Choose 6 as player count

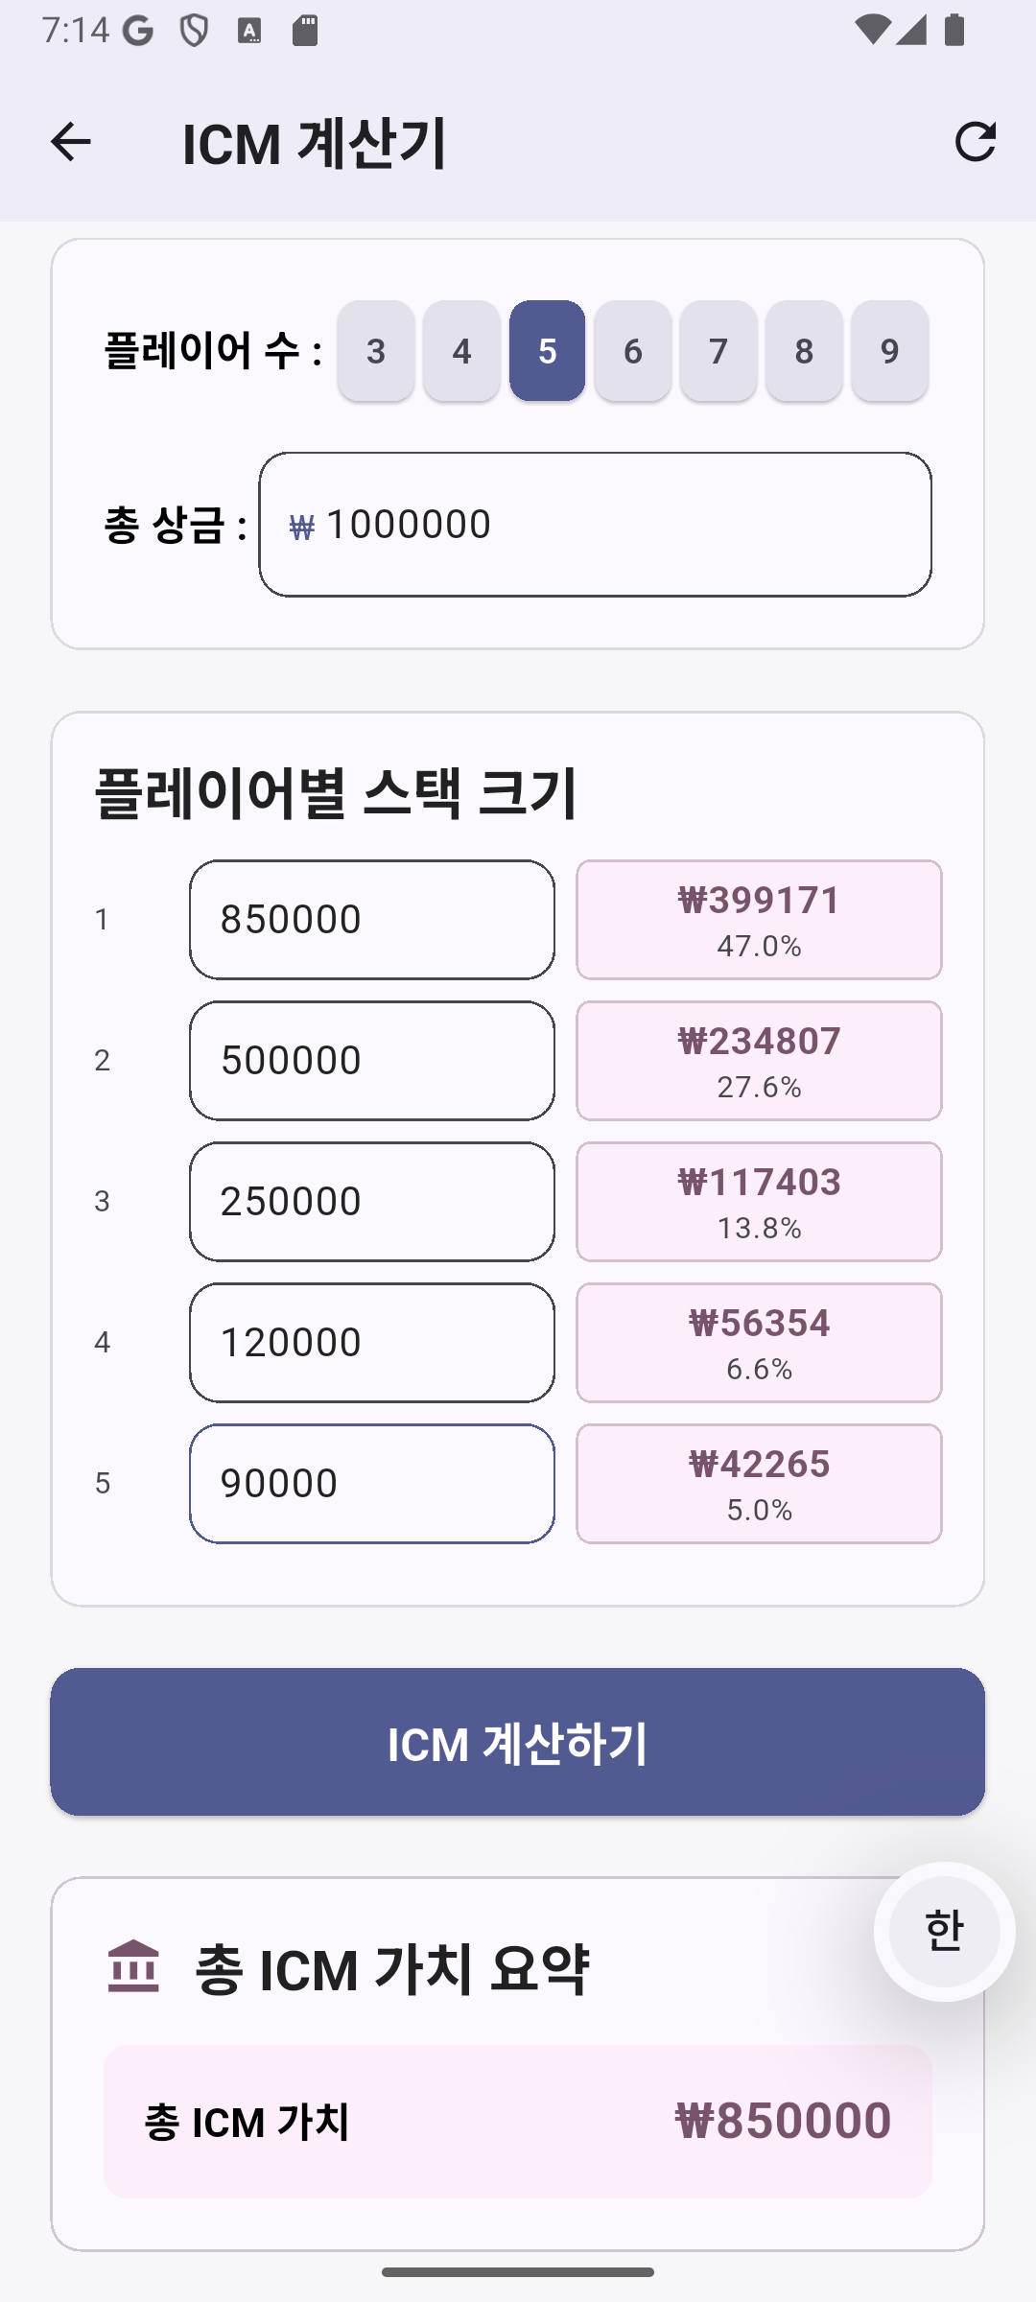click(x=633, y=351)
